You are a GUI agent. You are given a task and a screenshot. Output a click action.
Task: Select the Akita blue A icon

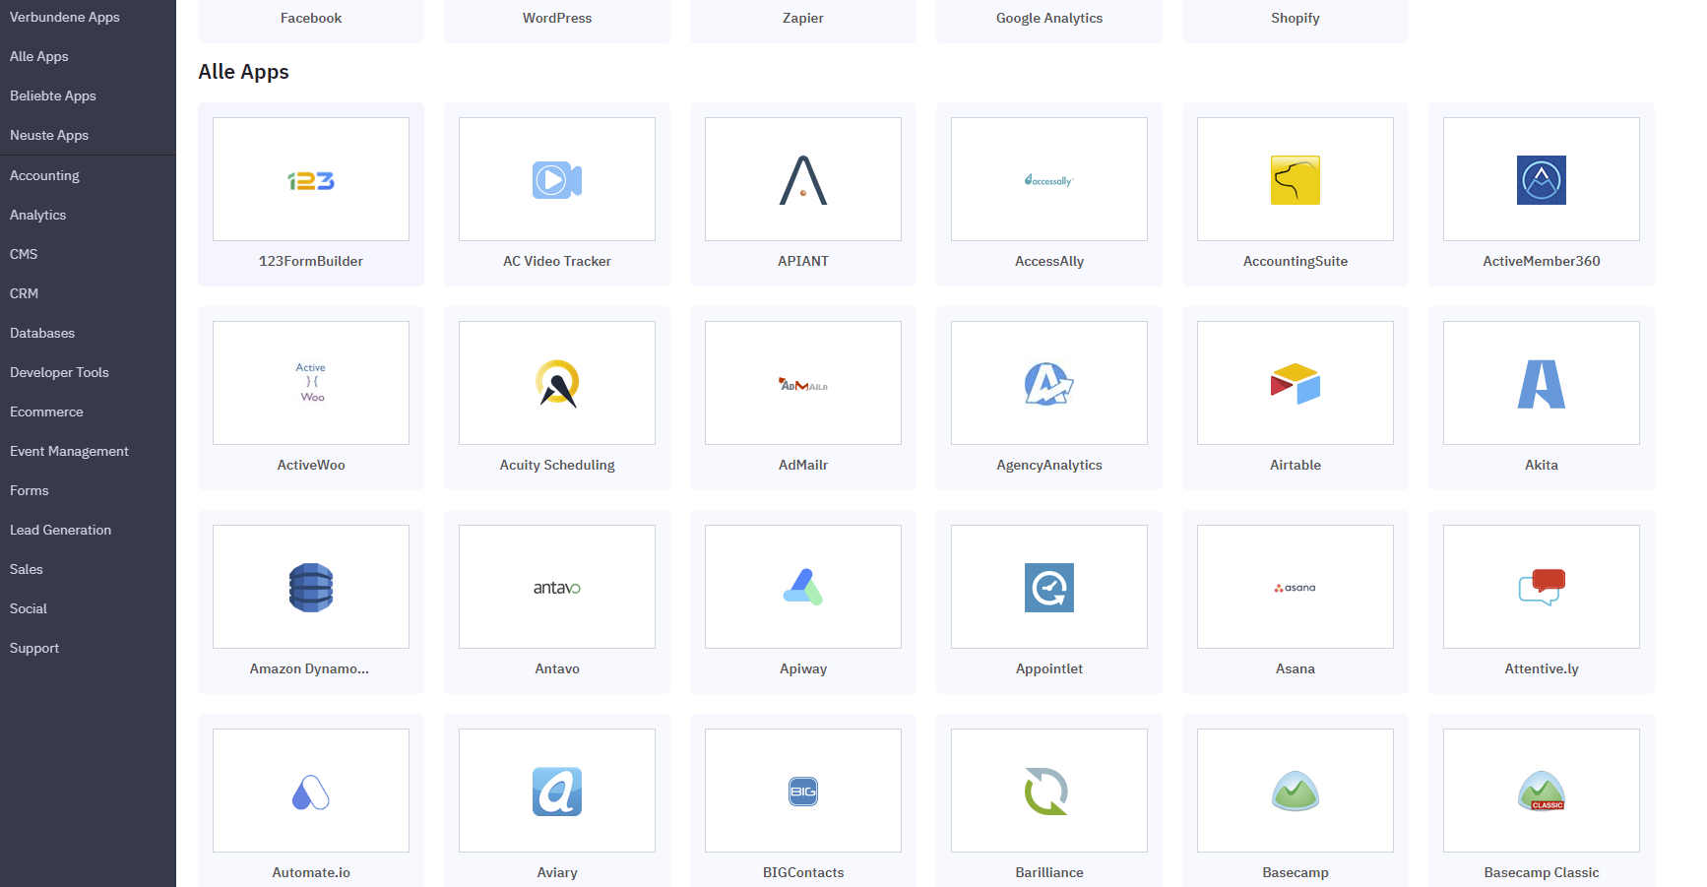pyautogui.click(x=1542, y=384)
